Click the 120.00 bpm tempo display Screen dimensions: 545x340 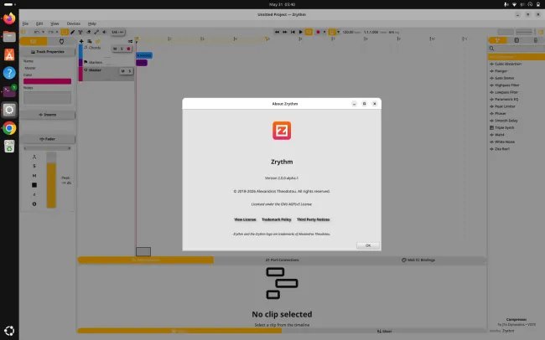point(351,32)
